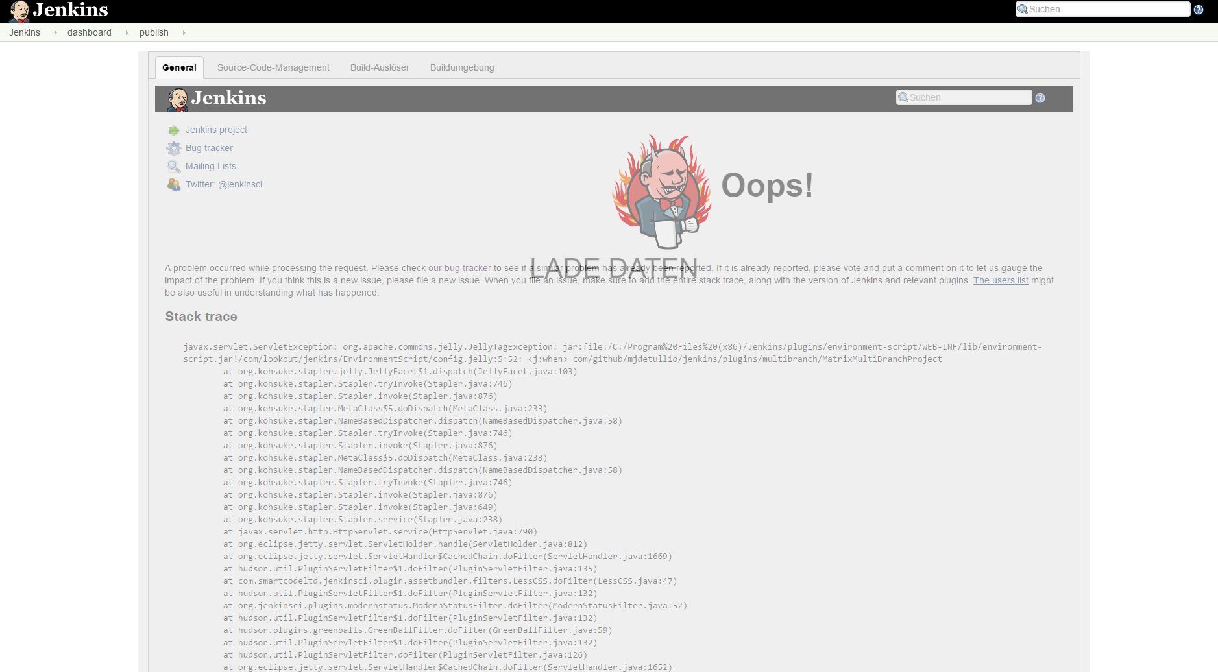Screen dimensions: 1218x672
Task: Expand the breadcrumb arrow after Jenkins
Action: point(55,33)
